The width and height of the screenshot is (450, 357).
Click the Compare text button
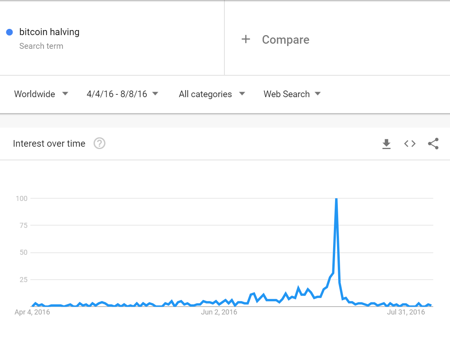(x=286, y=40)
